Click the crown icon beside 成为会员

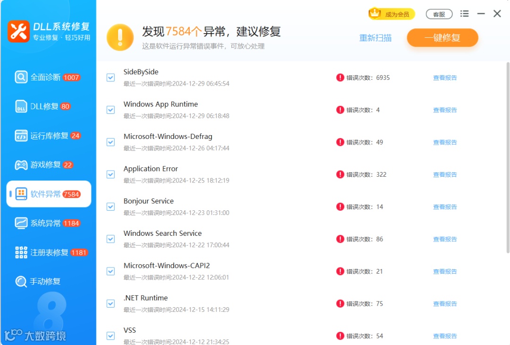click(x=374, y=14)
